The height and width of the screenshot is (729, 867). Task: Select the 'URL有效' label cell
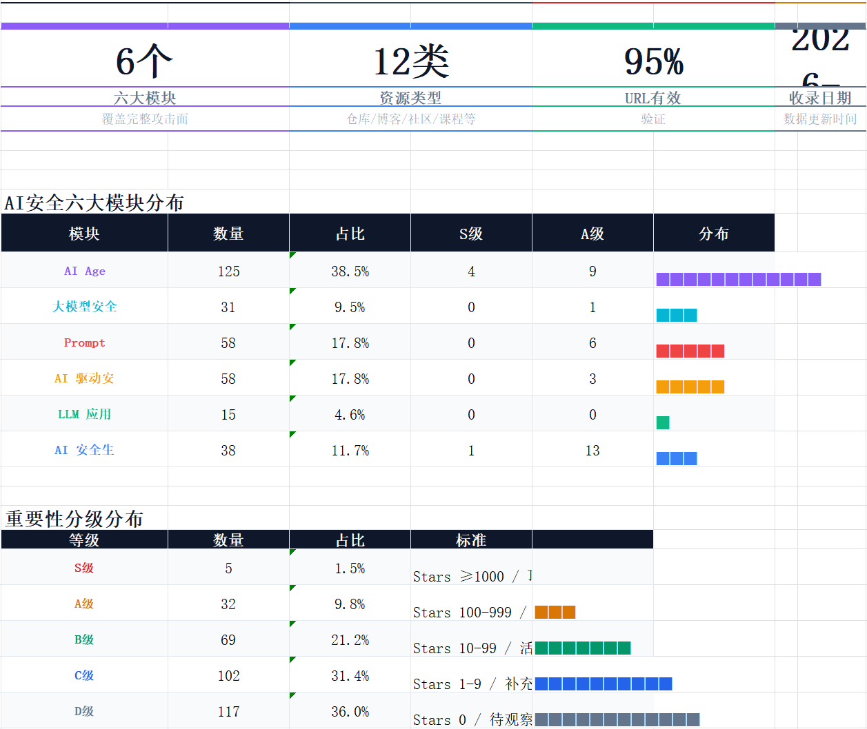click(653, 97)
